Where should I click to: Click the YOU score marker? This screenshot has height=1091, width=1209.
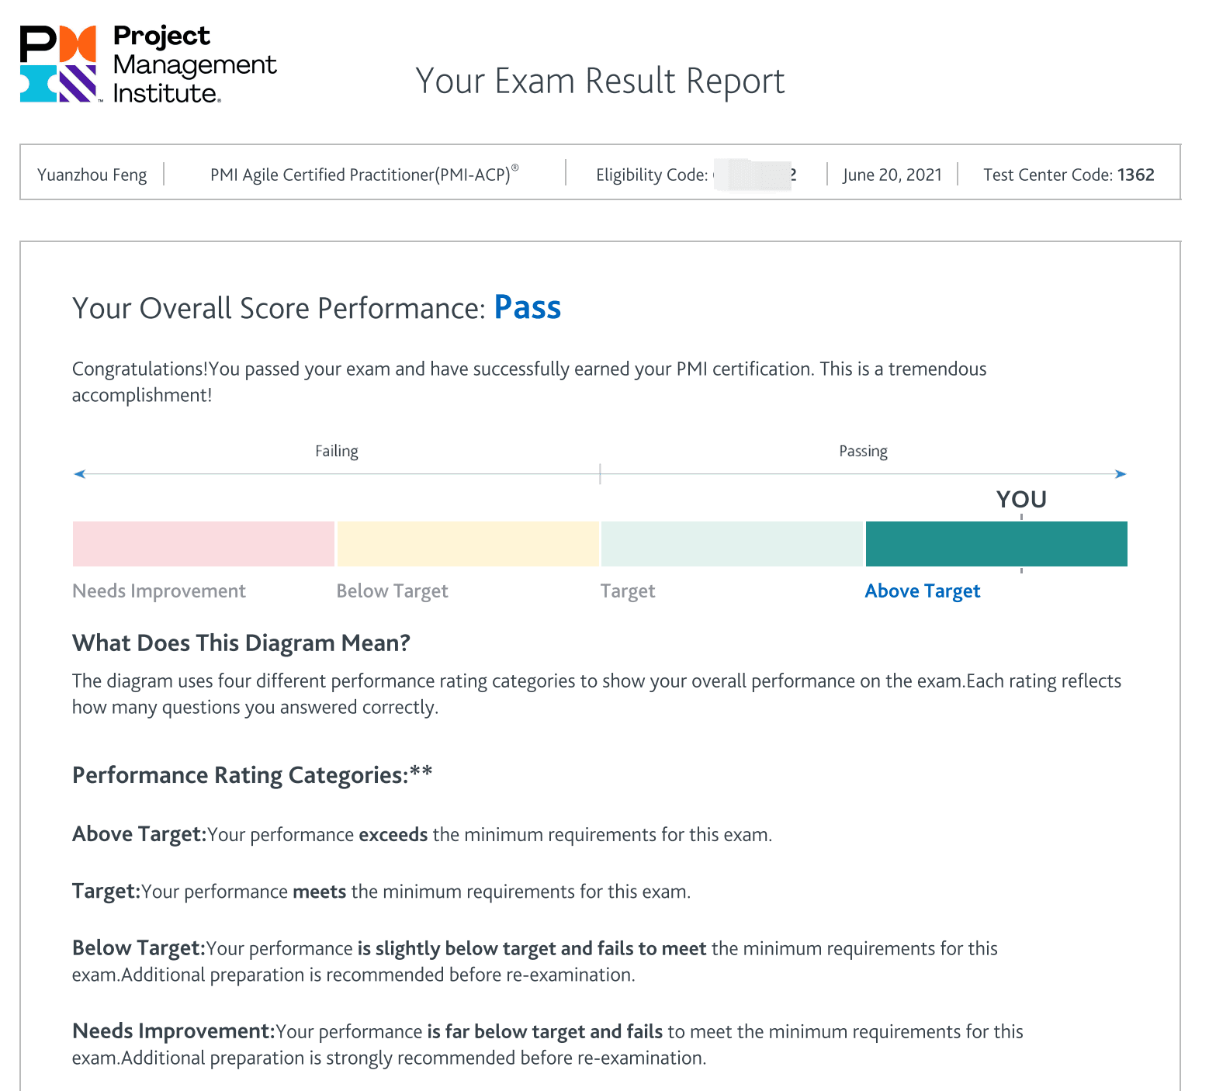tap(1021, 500)
